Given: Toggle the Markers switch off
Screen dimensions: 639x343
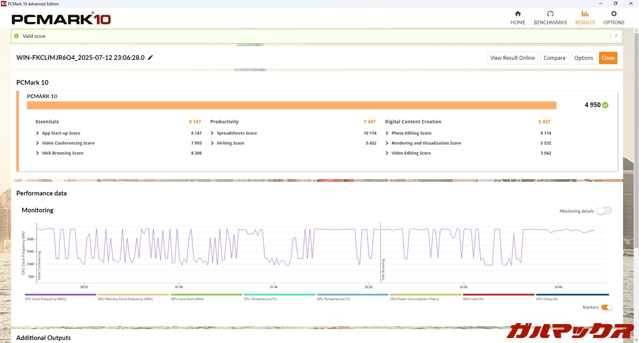Looking at the screenshot, I should click(607, 308).
